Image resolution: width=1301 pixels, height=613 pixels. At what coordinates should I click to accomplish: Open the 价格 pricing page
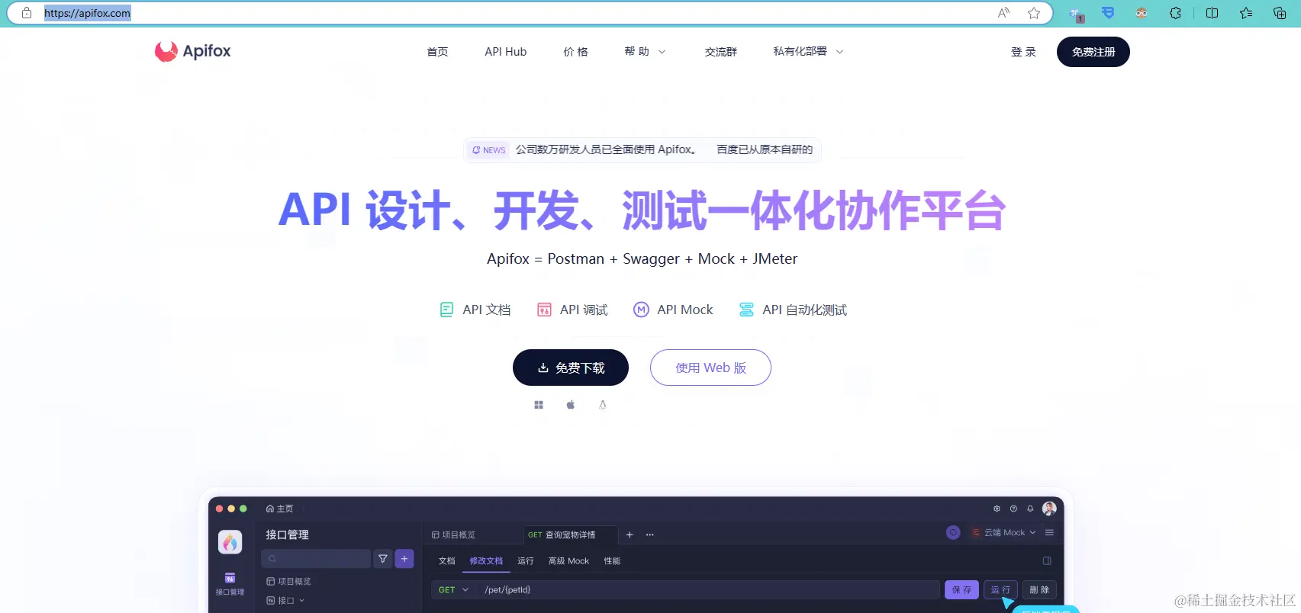coord(575,52)
